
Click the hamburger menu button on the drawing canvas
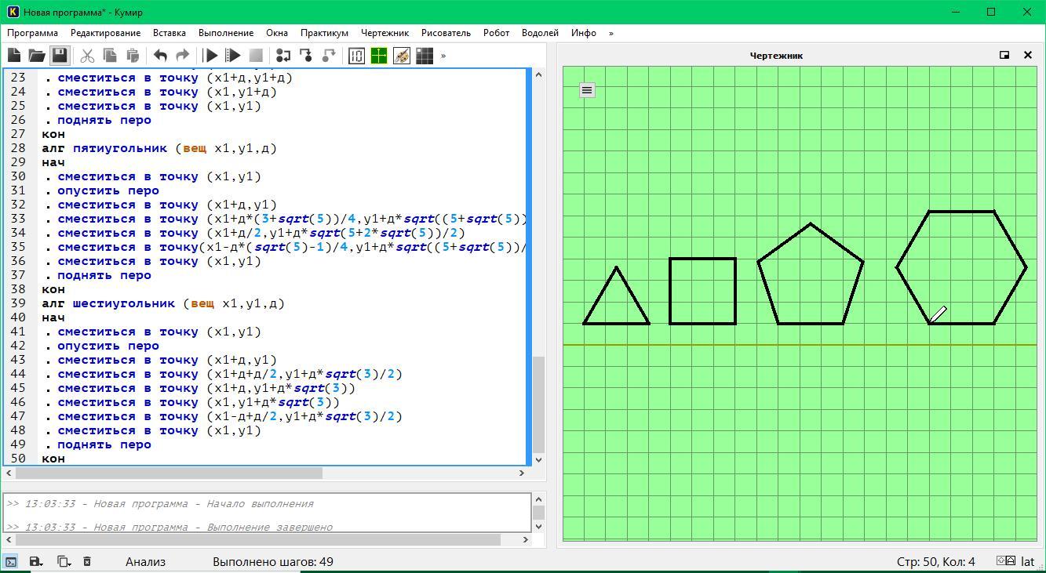(x=587, y=90)
